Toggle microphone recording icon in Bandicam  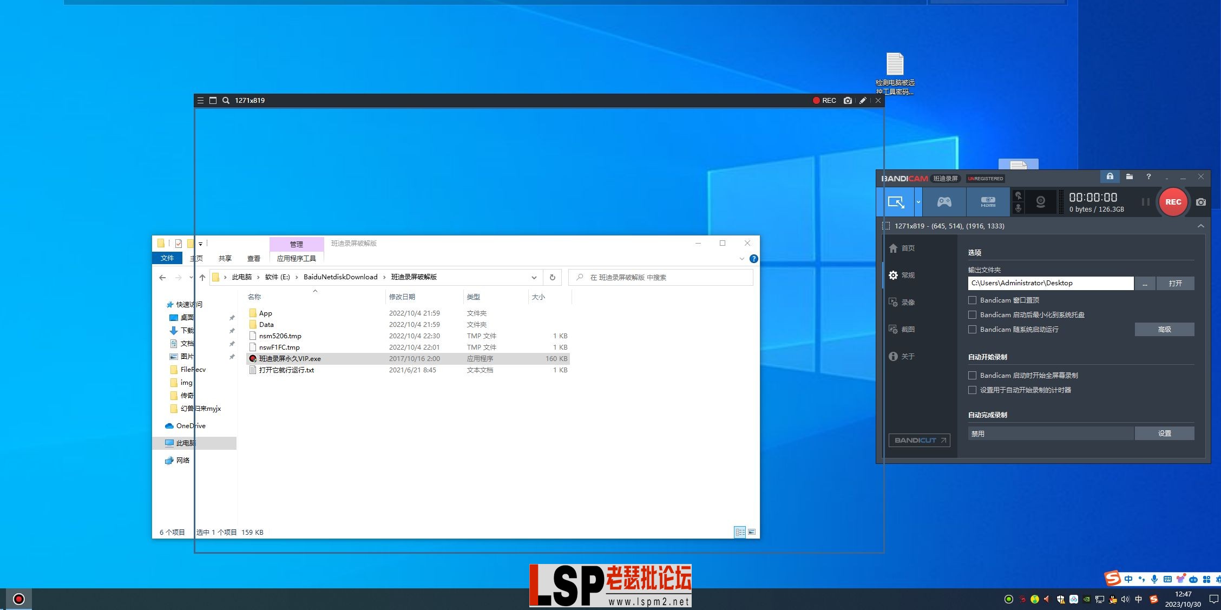pyautogui.click(x=1018, y=208)
